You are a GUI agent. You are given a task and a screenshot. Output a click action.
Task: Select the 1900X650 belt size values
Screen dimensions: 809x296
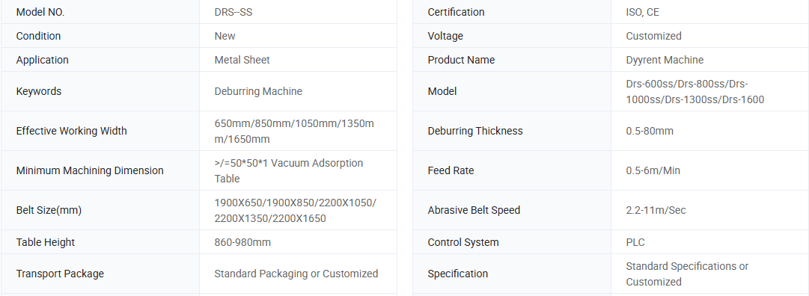(296, 210)
